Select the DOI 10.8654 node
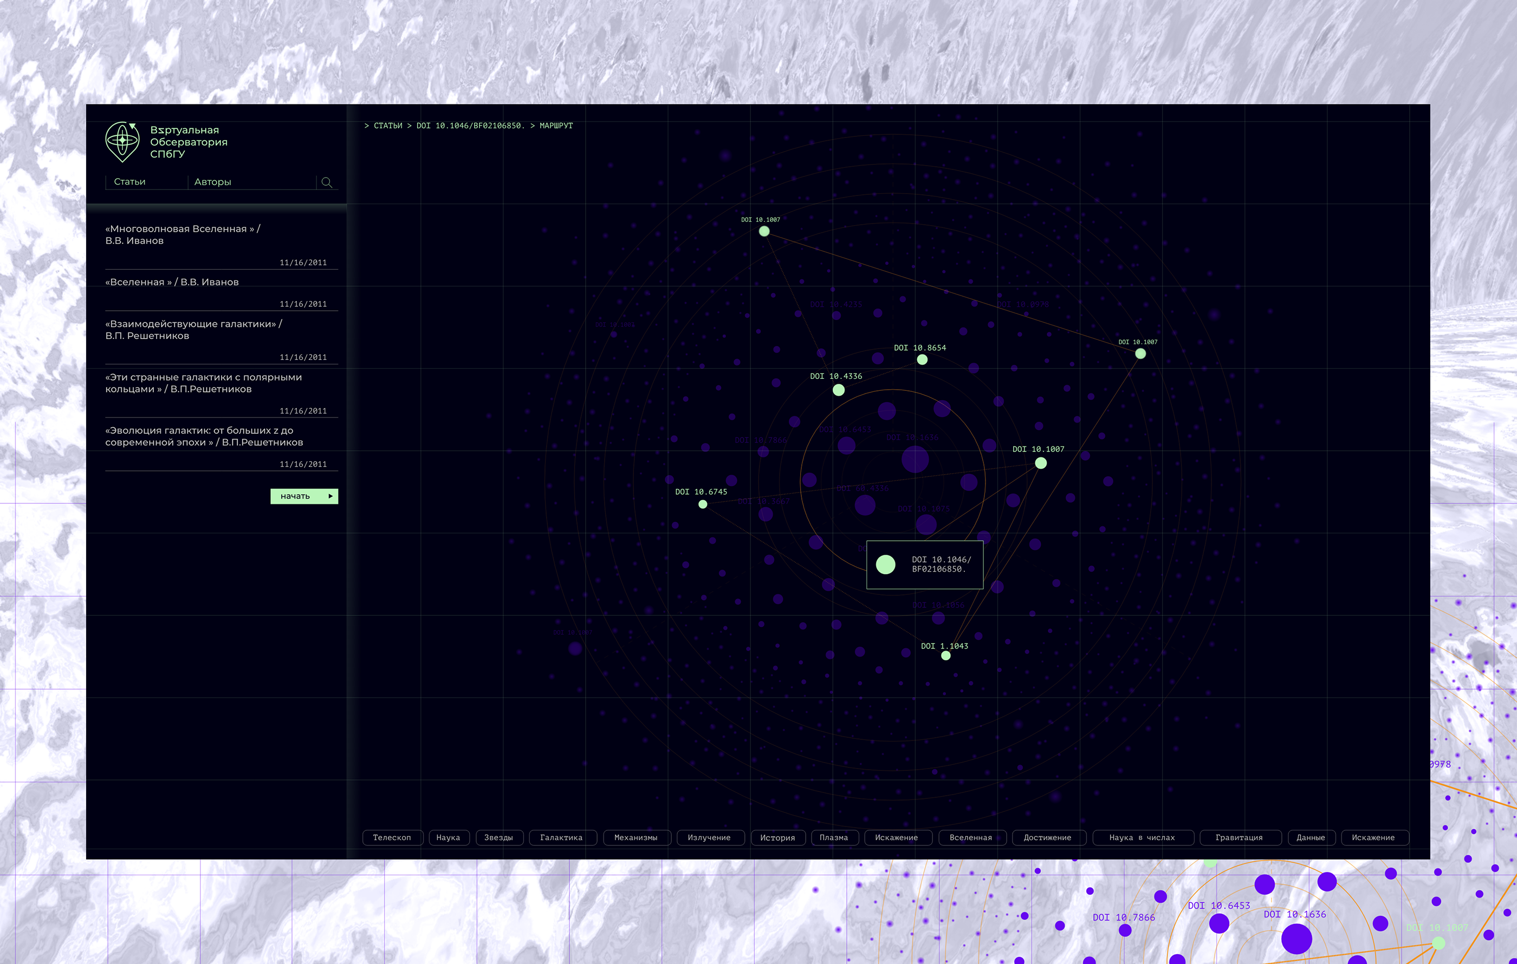 pos(922,360)
